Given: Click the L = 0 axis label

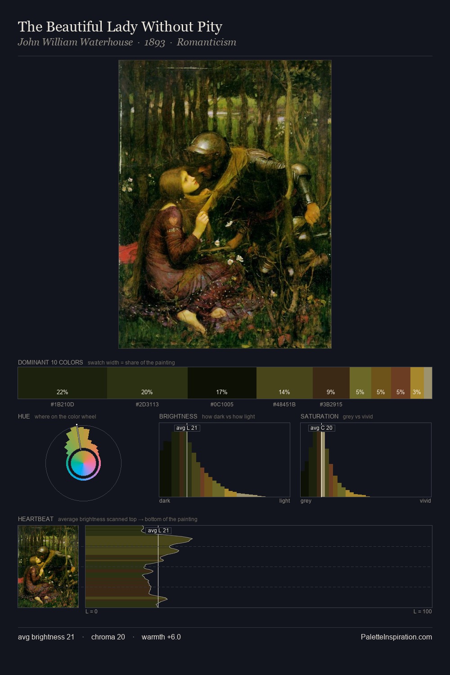Looking at the screenshot, I should tap(91, 612).
